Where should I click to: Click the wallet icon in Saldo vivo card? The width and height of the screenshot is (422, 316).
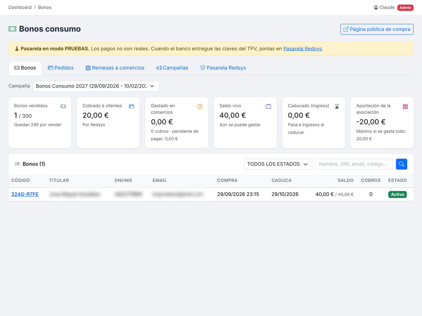pyautogui.click(x=268, y=106)
